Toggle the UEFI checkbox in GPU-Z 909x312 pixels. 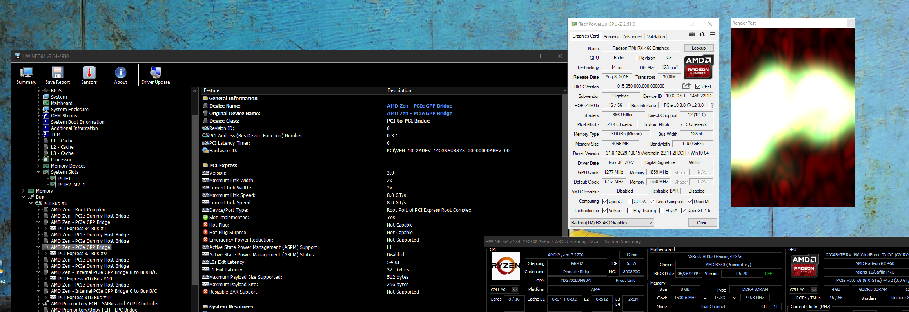698,87
